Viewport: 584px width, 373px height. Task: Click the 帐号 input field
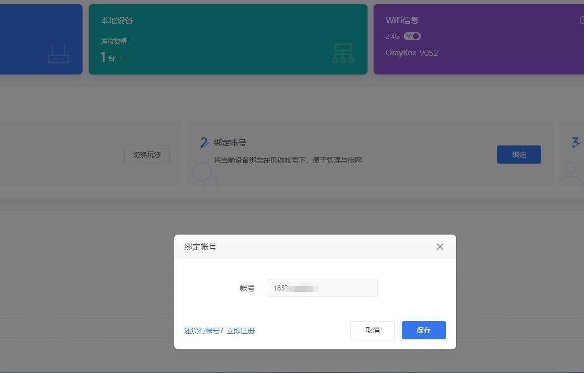(x=322, y=288)
